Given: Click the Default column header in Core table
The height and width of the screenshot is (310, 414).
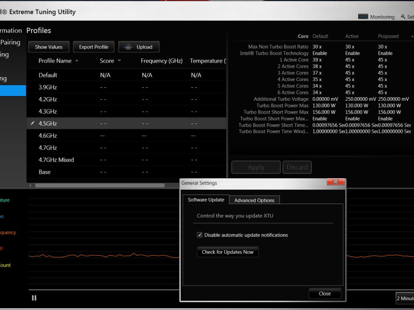Looking at the screenshot, I should click(320, 36).
